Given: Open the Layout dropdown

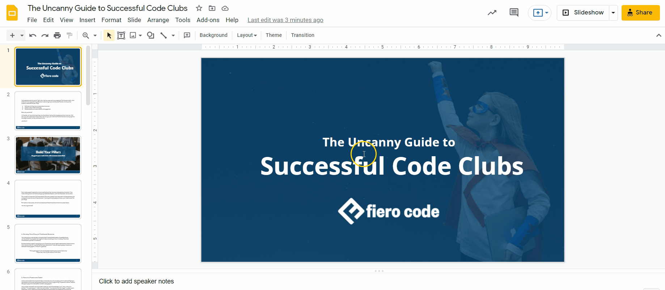Looking at the screenshot, I should 247,35.
